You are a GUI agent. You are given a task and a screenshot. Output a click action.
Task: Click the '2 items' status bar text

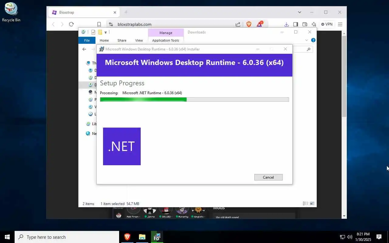coord(88,204)
